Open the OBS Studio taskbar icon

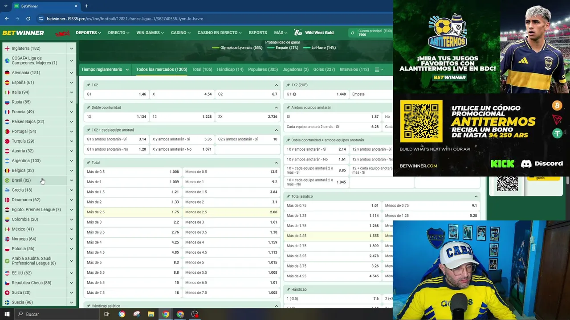(x=195, y=314)
